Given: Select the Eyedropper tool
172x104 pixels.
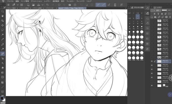Looking at the screenshot, I should 3,39.
